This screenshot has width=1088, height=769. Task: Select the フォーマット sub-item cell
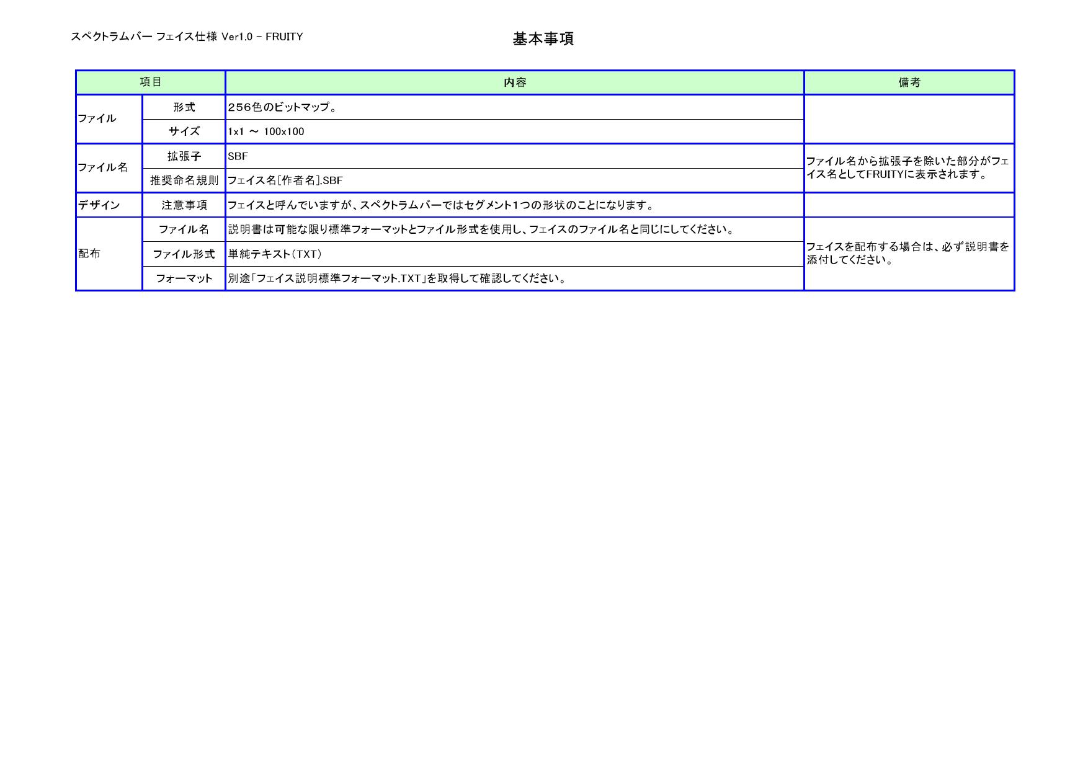(184, 278)
